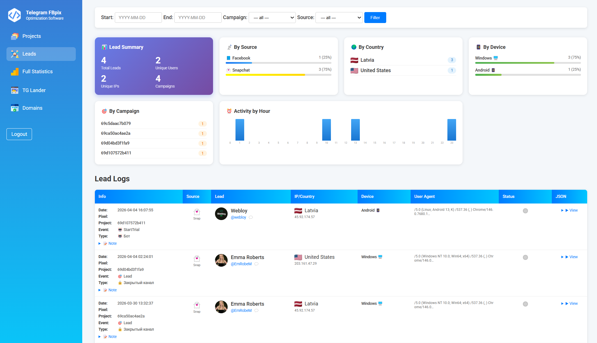Viewport: 597px width, 343px height.
Task: Click the Snapchat yellow progress bar
Action: [x=265, y=75]
